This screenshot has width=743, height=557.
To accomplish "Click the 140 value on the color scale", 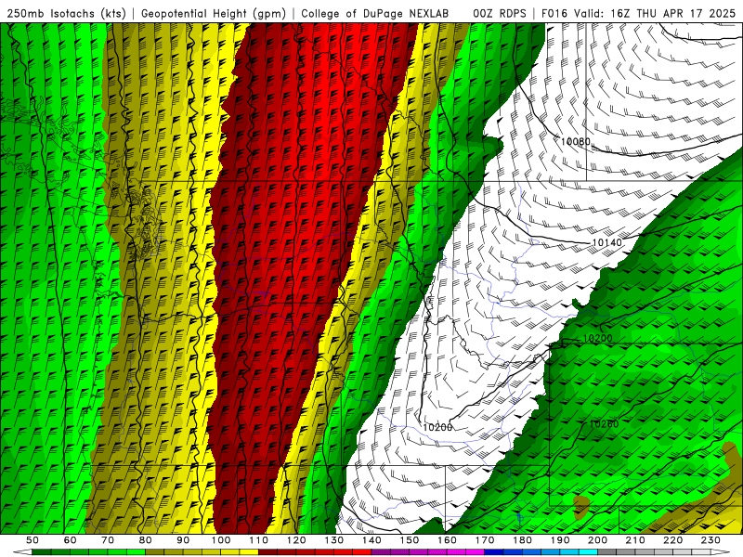I will coord(372,540).
